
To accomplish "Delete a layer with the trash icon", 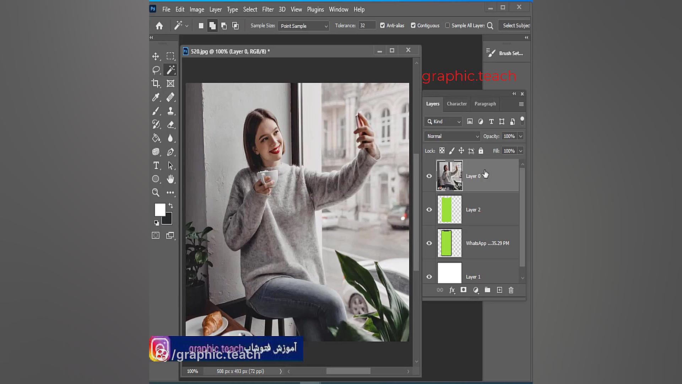I will pos(511,290).
